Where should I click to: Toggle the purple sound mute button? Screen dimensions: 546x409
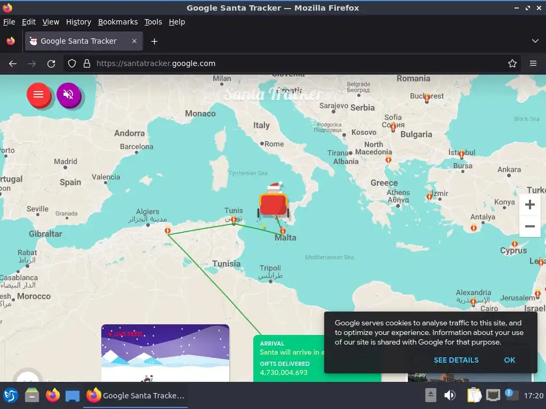click(69, 94)
